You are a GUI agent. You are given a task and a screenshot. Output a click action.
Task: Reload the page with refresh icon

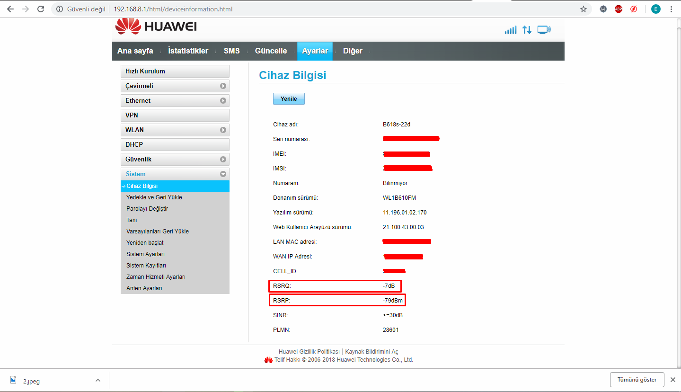[x=41, y=9]
